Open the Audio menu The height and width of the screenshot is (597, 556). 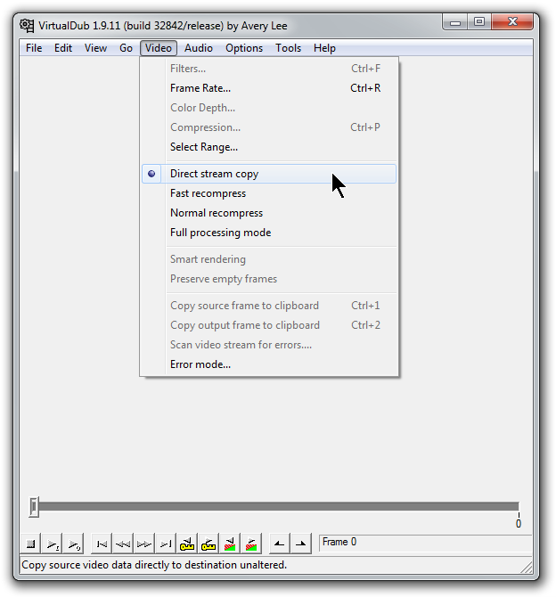pos(199,48)
